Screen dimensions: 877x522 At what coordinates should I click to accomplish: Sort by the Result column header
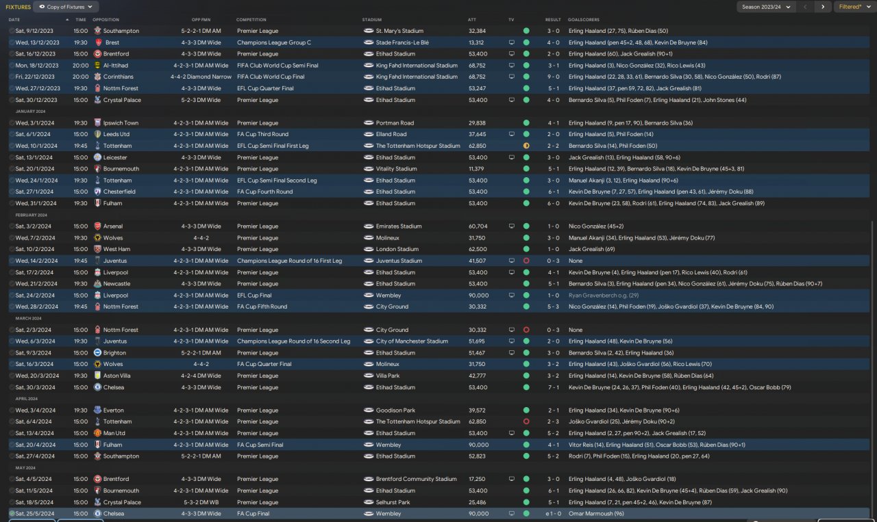tap(553, 20)
